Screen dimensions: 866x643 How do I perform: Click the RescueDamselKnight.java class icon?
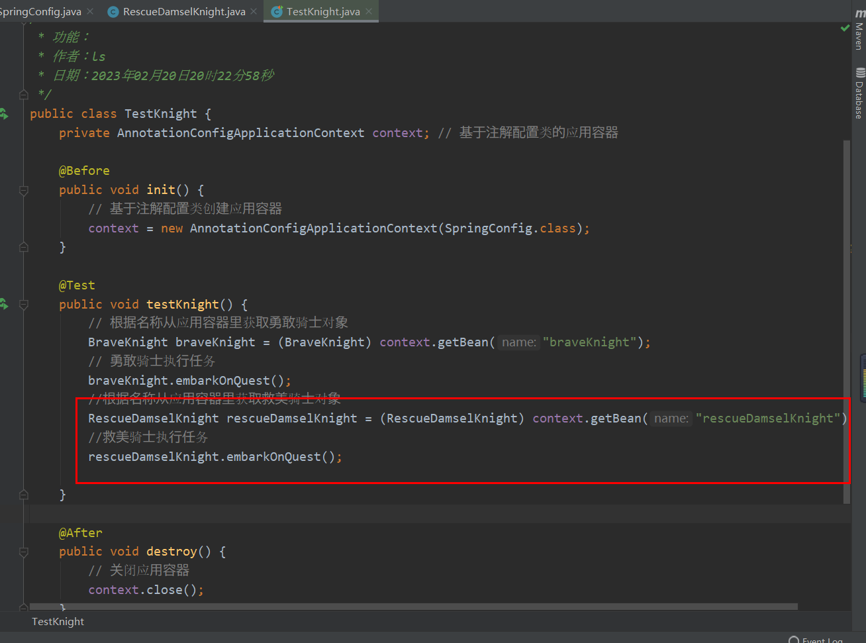click(x=113, y=11)
